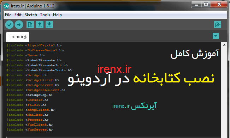Click the RobotIRremoteTools.h include line
Viewport: 230px width, 138px height.
[x=39, y=70]
